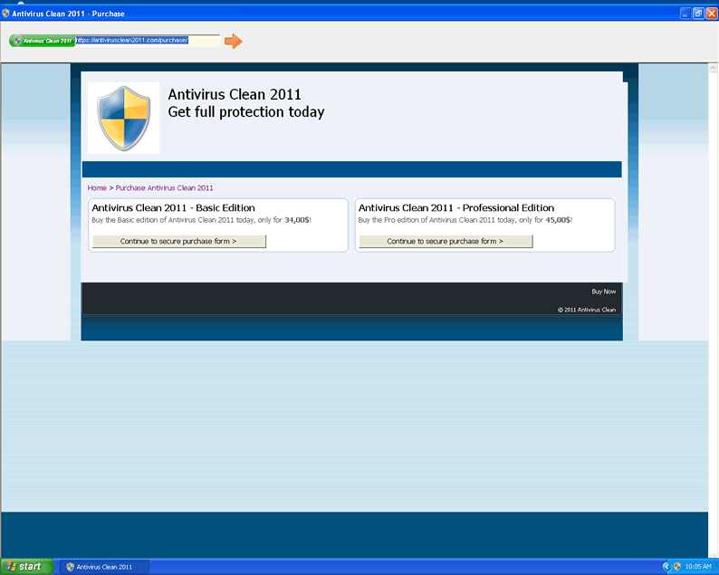
Task: Continue to purchase form for Professional Edition
Action: point(446,242)
